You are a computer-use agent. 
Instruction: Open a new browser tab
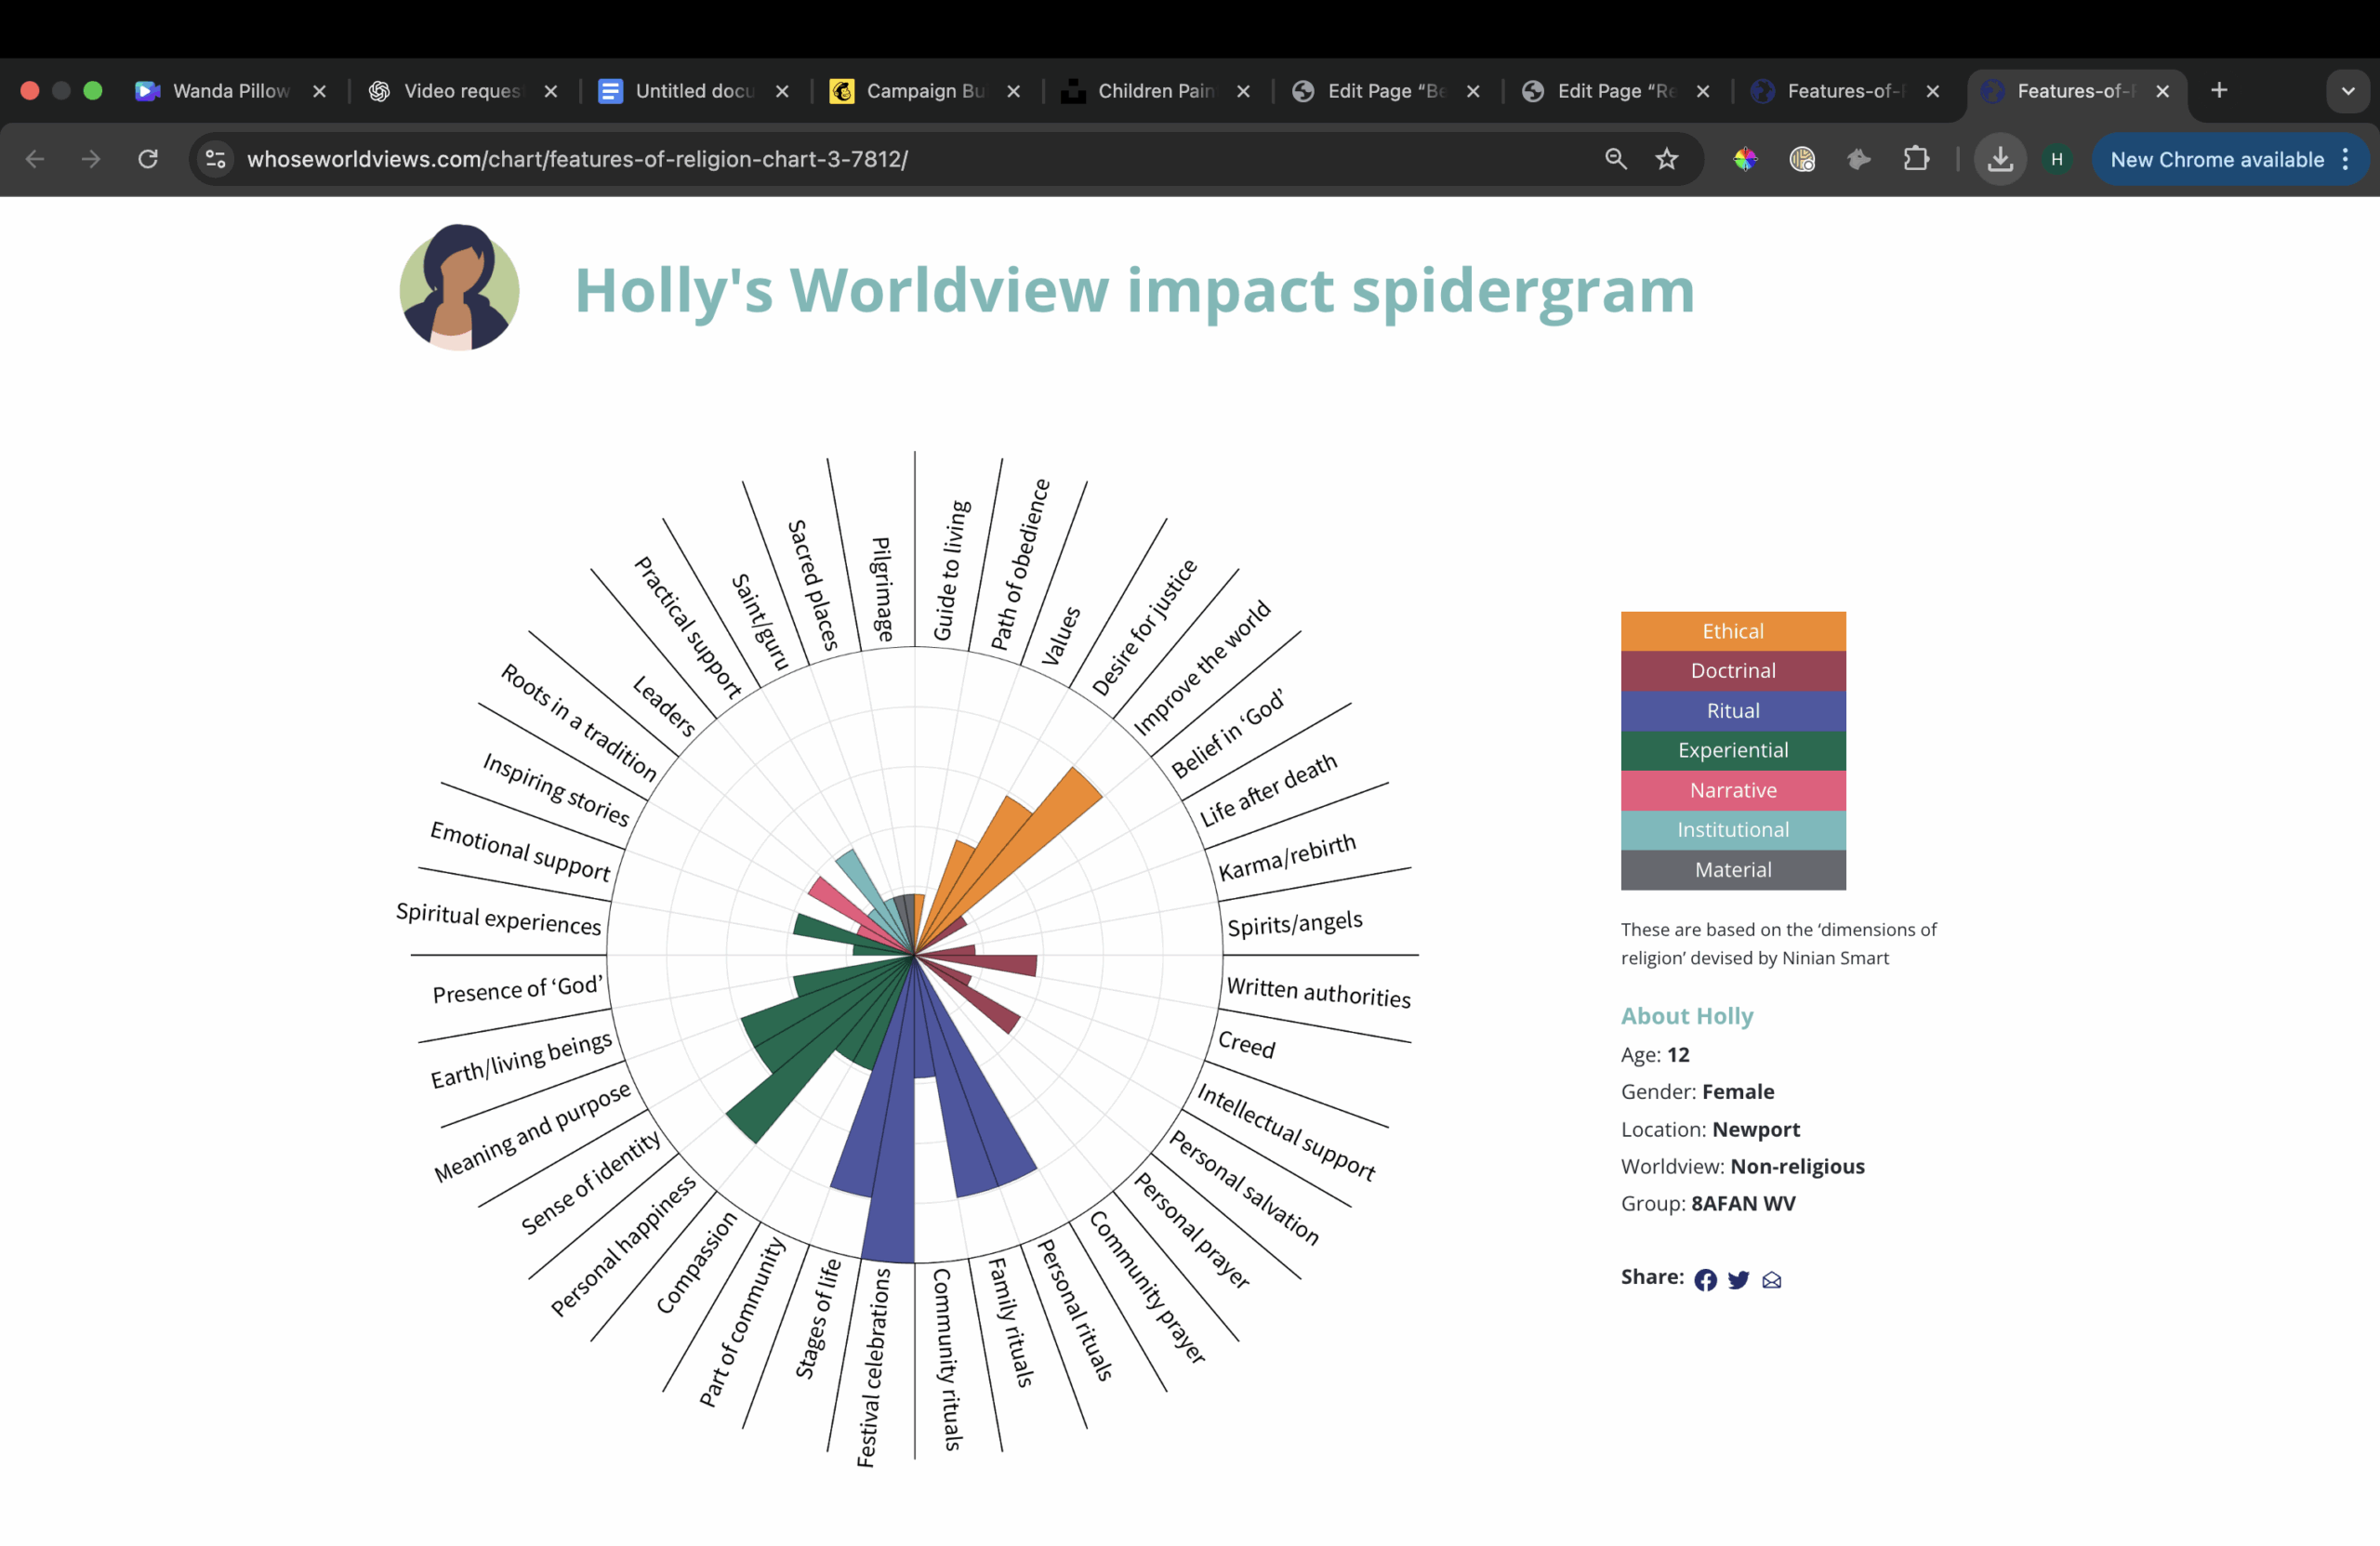pos(2219,91)
